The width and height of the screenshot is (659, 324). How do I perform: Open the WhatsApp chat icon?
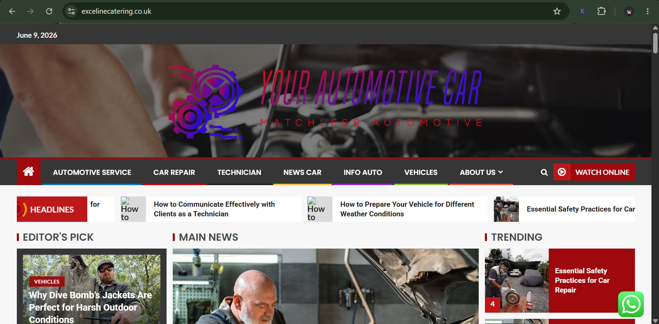pos(631,304)
